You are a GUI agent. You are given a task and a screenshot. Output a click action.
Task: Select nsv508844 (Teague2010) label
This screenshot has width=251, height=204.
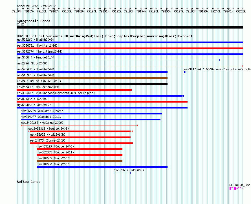(x=36, y=57)
